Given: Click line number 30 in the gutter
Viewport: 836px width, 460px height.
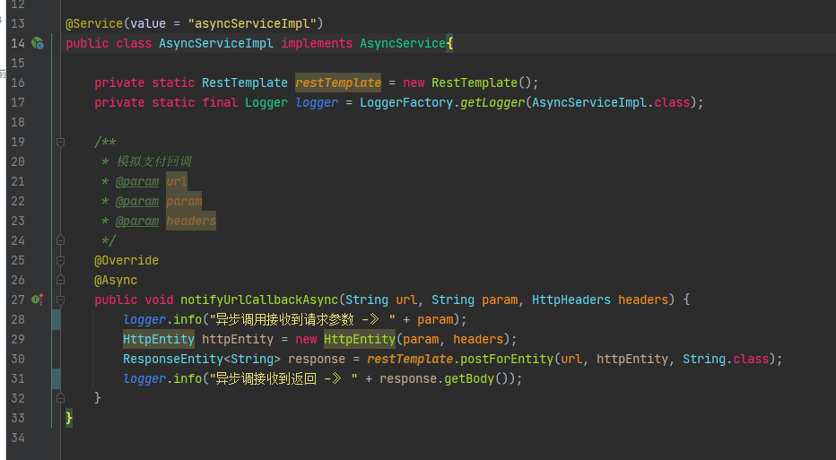Looking at the screenshot, I should click(17, 359).
